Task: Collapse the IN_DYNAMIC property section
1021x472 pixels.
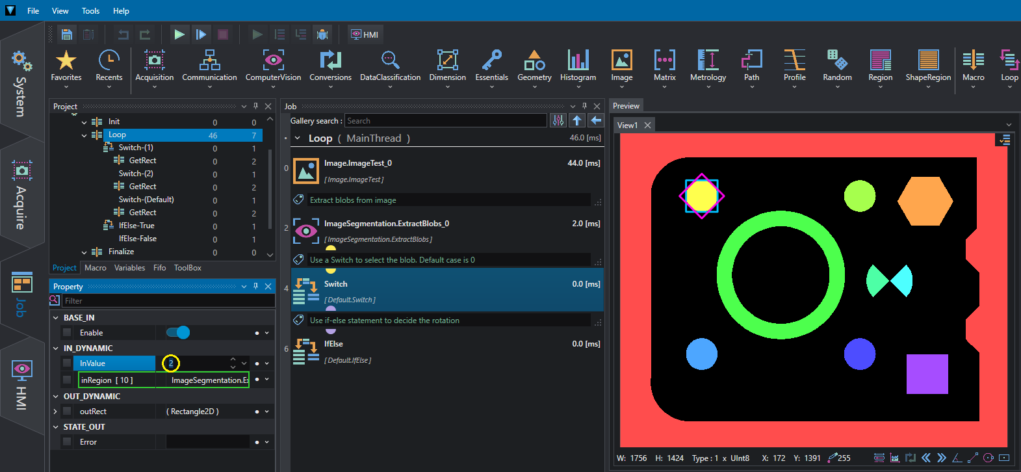Action: coord(56,348)
